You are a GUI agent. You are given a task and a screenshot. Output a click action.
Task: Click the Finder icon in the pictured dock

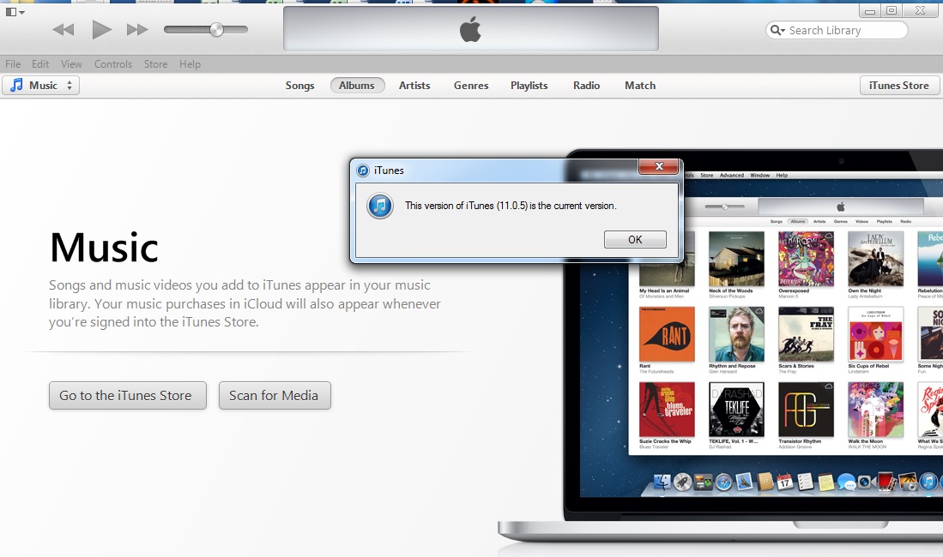pyautogui.click(x=662, y=482)
